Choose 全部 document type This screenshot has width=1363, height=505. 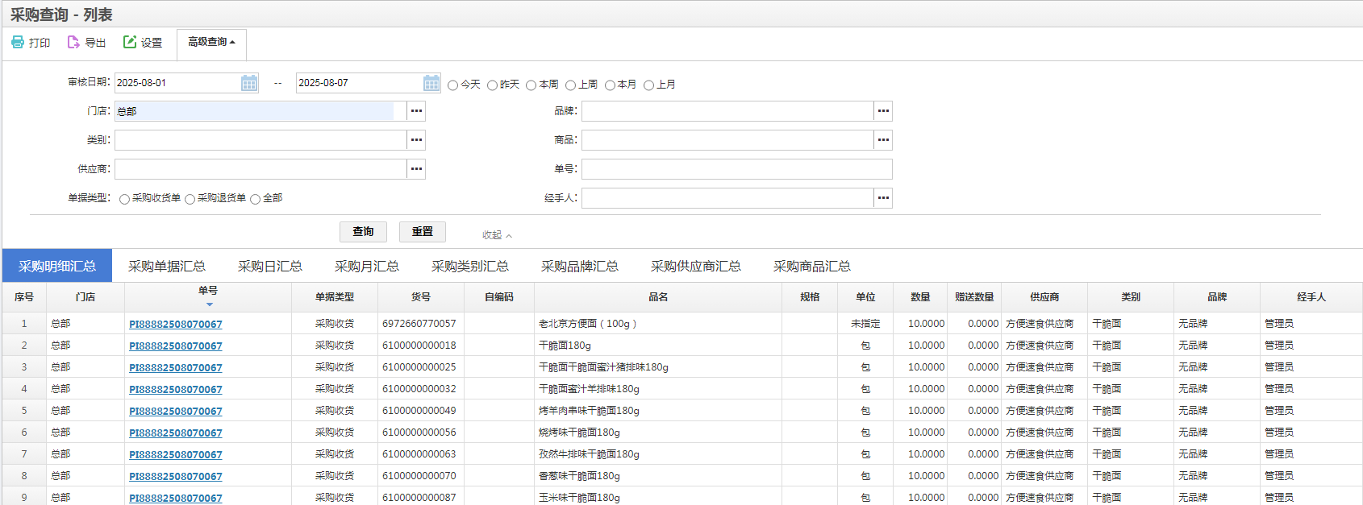click(x=255, y=199)
